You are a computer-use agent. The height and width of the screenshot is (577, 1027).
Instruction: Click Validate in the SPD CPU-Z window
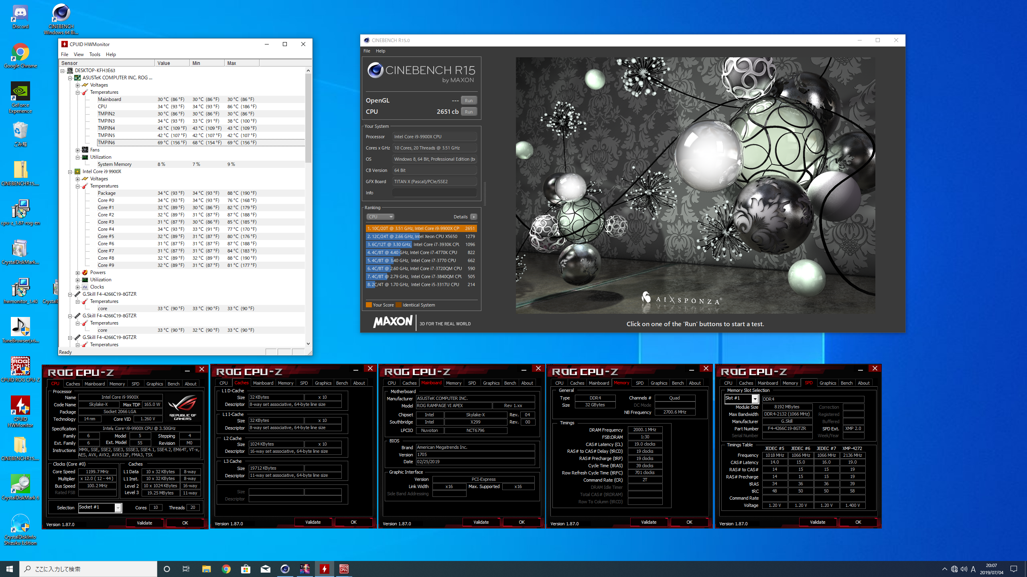(x=818, y=522)
